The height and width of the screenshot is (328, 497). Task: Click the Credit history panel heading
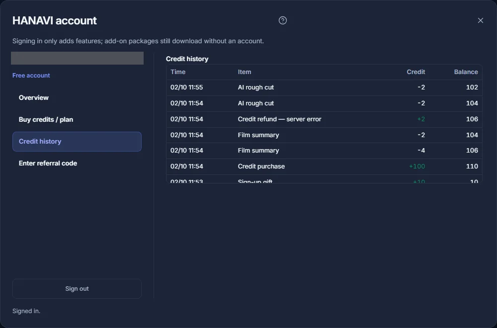coord(187,59)
